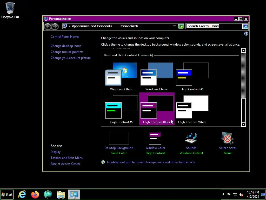
Task: Maximize the Personalization window
Action: pos(241,19)
